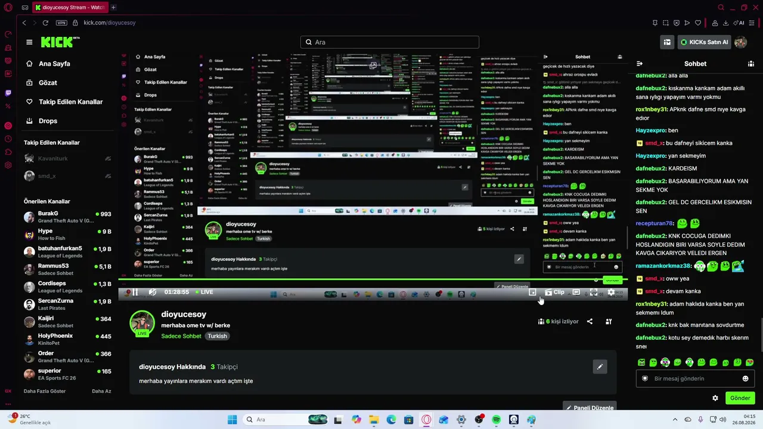Click the Bir mesaj gönderin chat box
Viewport: 763px width, 429px height.
coord(695,378)
